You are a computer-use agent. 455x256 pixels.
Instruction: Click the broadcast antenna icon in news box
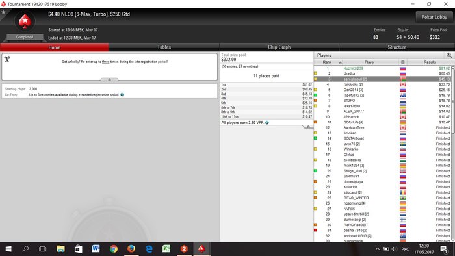[x=7, y=59]
